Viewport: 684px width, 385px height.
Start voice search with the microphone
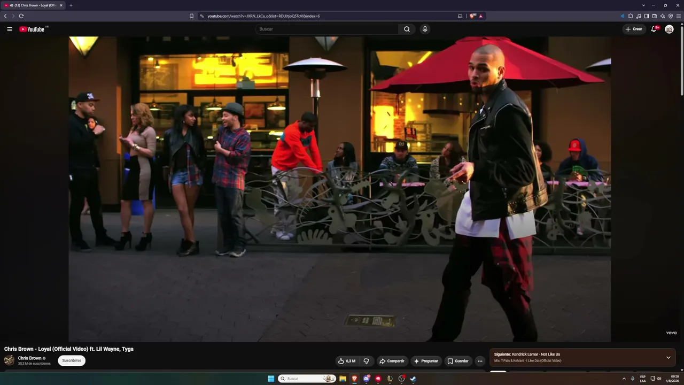425,29
